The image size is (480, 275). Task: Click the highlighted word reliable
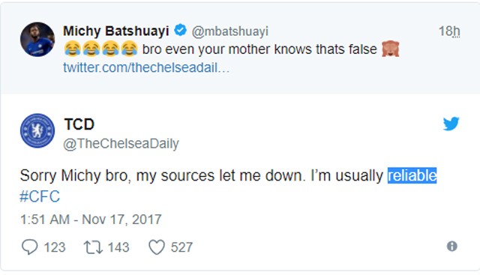(412, 175)
